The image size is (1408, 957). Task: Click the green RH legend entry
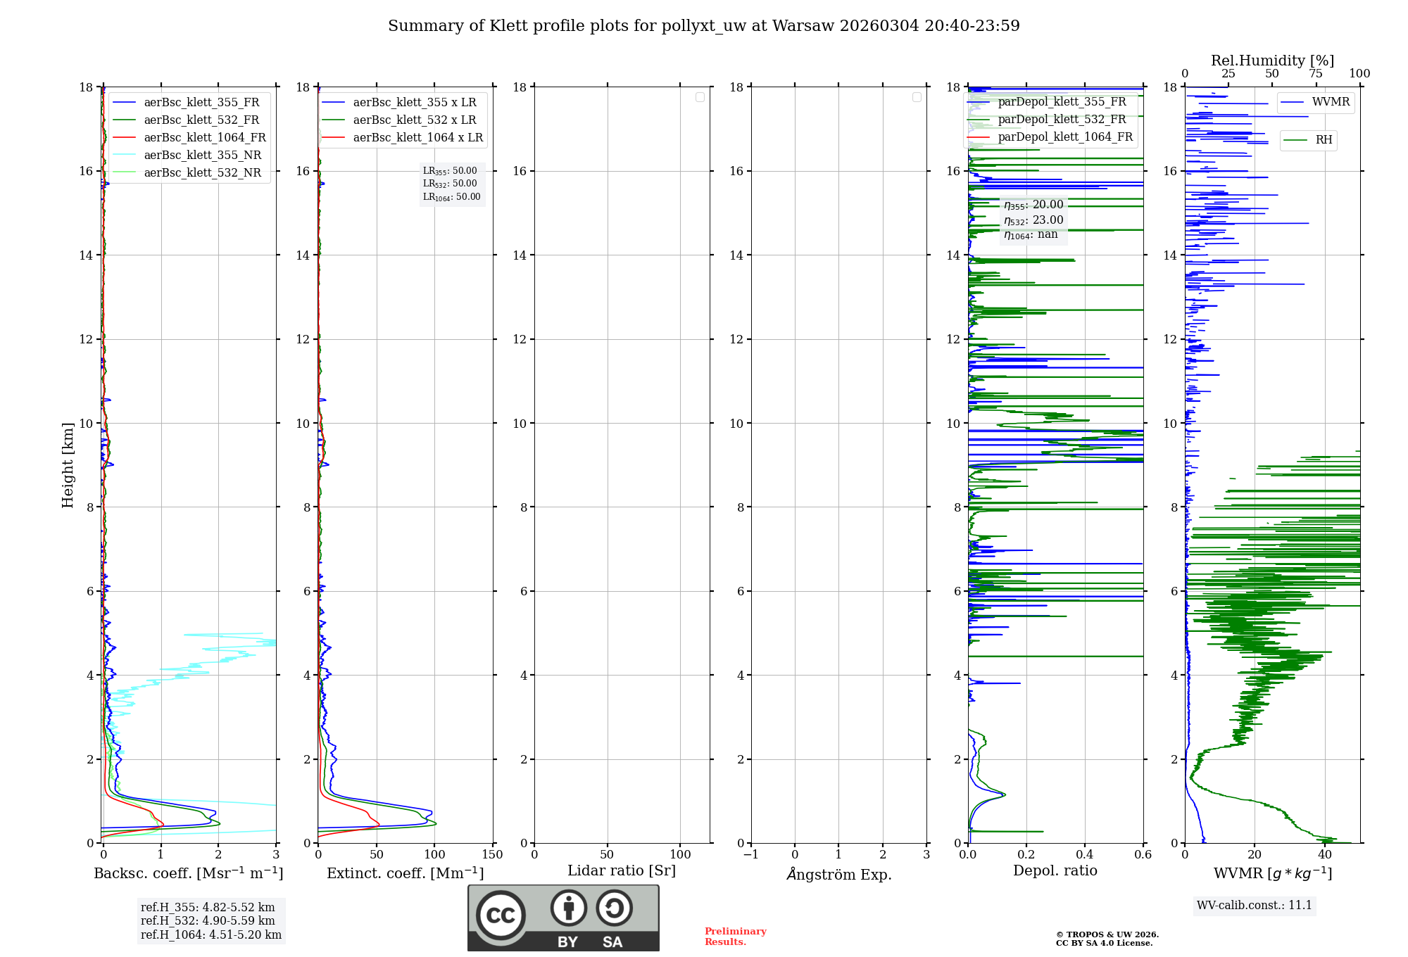1323,140
